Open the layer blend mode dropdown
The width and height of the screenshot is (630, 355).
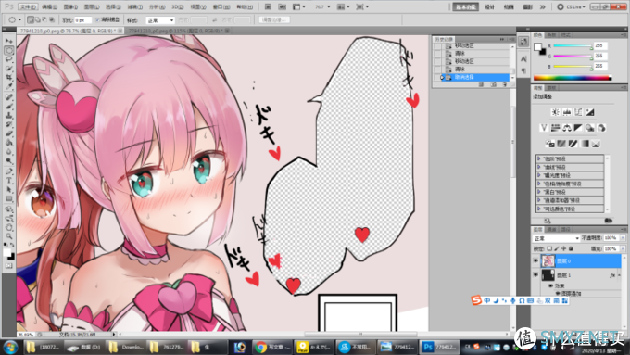(x=556, y=238)
